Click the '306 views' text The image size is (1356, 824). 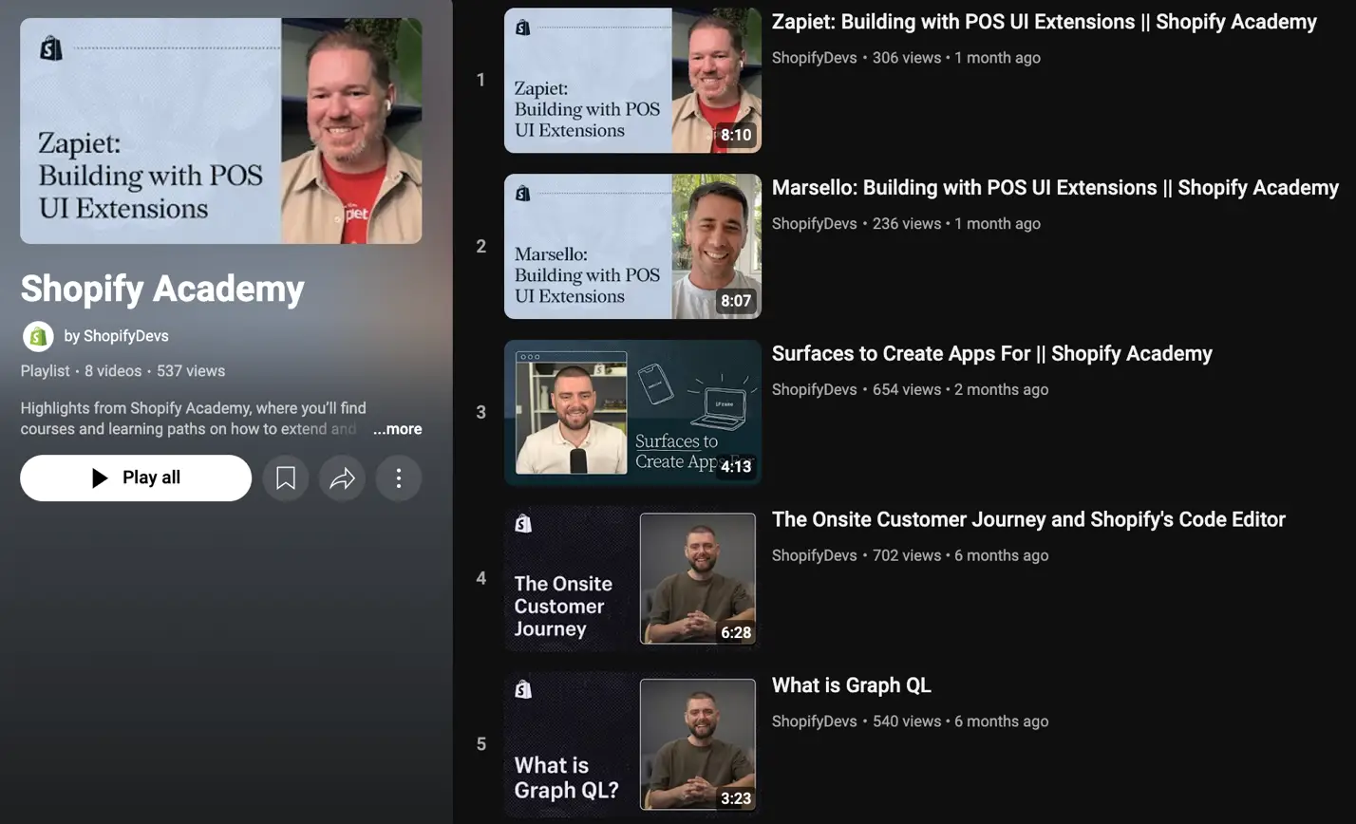pyautogui.click(x=907, y=58)
